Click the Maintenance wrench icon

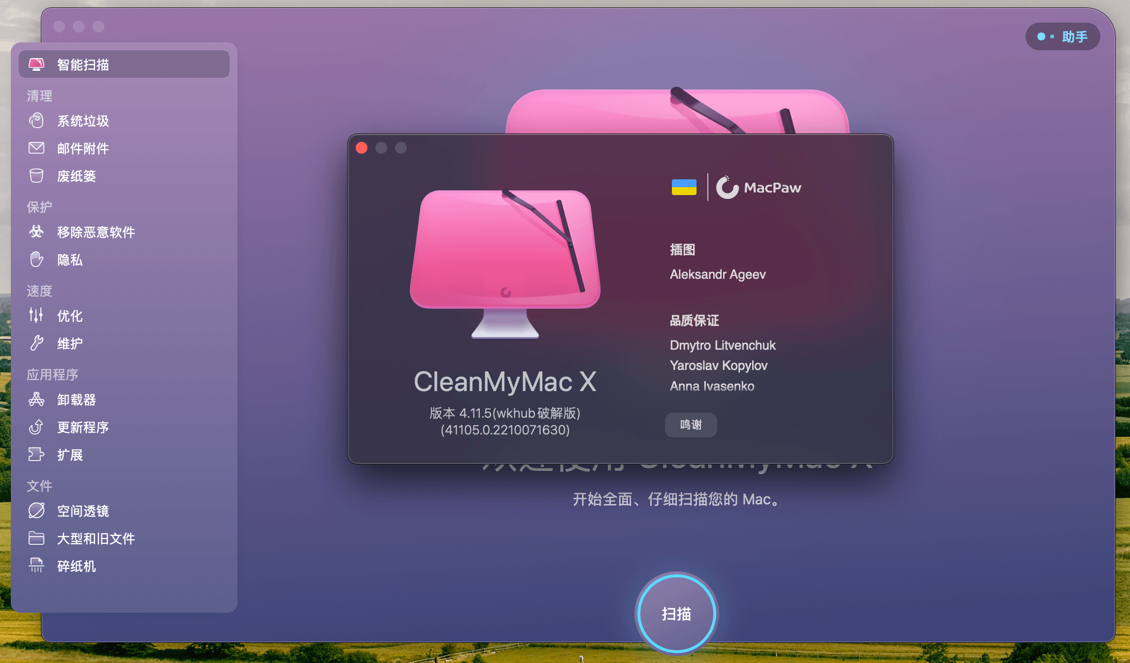36,343
